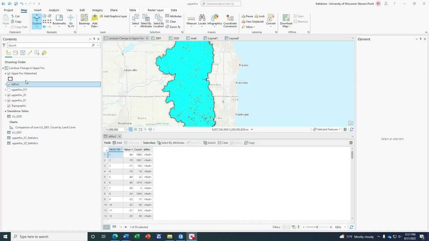The image size is (429, 241).
Task: Click Copy button in table toolbar
Action: click(x=249, y=143)
